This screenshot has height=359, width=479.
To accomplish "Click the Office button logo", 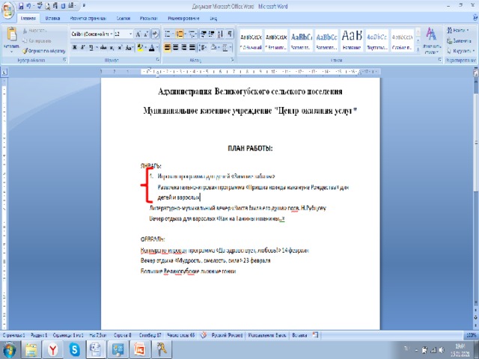I will pyautogui.click(x=8, y=7).
